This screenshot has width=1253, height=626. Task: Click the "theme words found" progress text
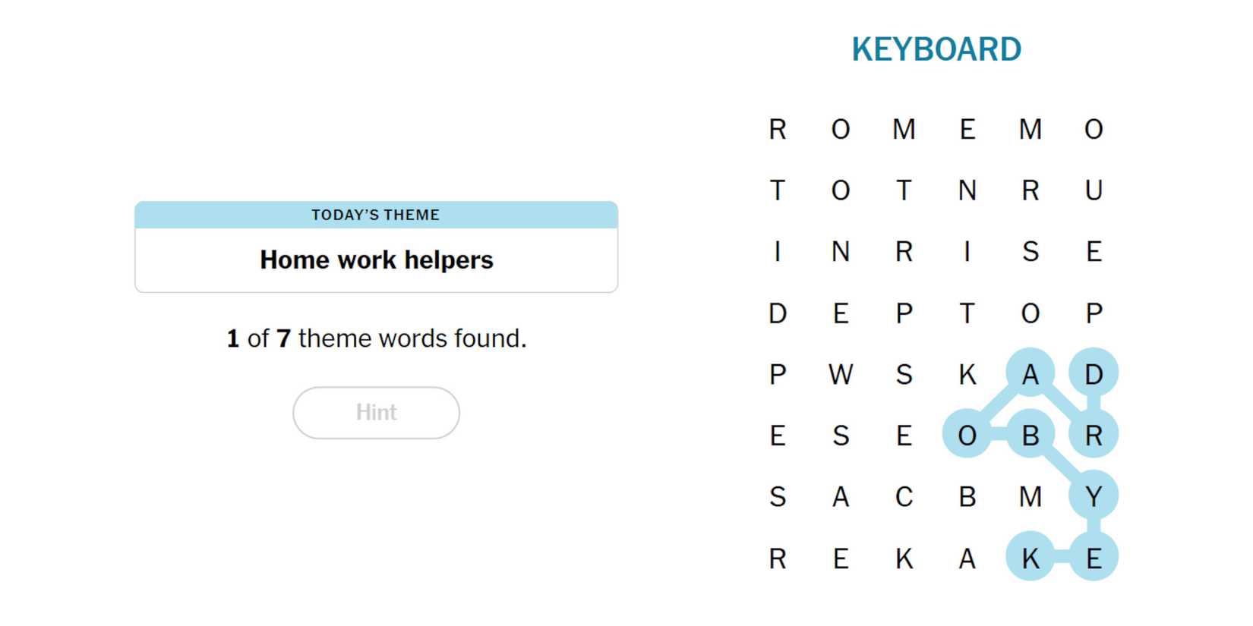376,338
